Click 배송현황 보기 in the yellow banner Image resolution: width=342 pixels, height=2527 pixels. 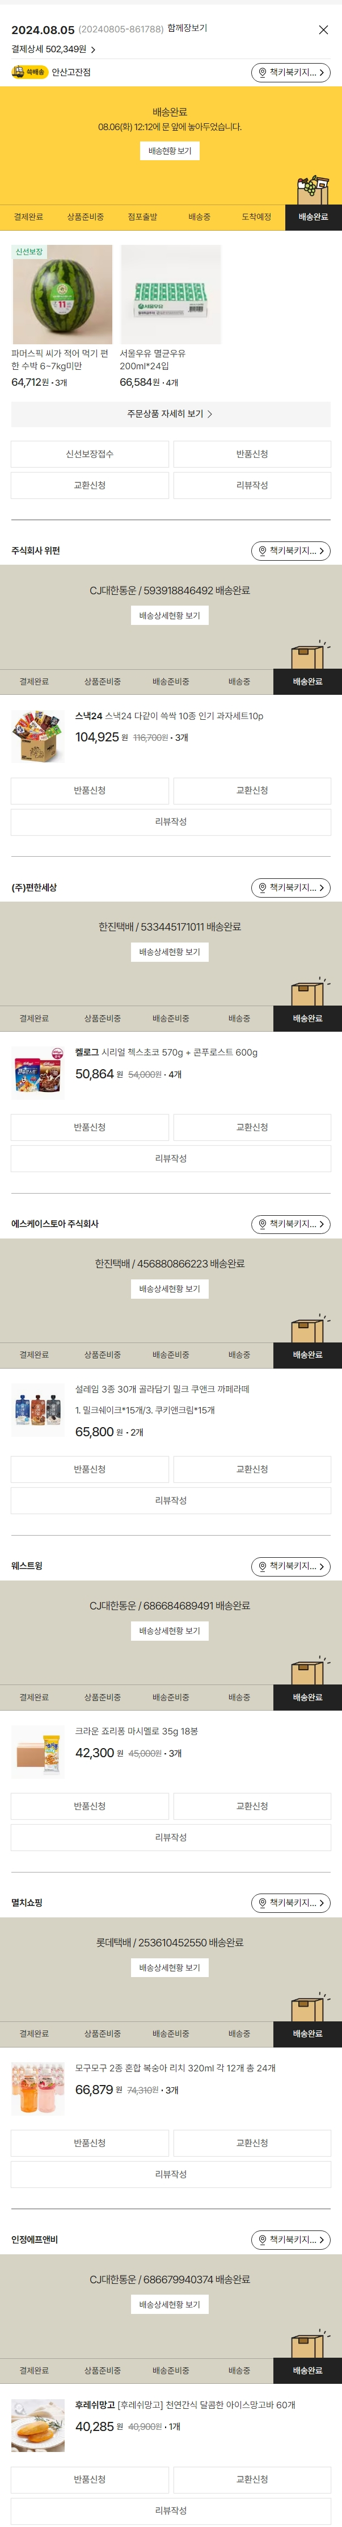tap(171, 151)
